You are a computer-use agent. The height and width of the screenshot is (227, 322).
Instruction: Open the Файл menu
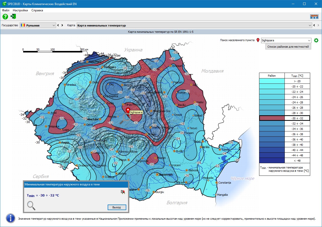(6, 10)
